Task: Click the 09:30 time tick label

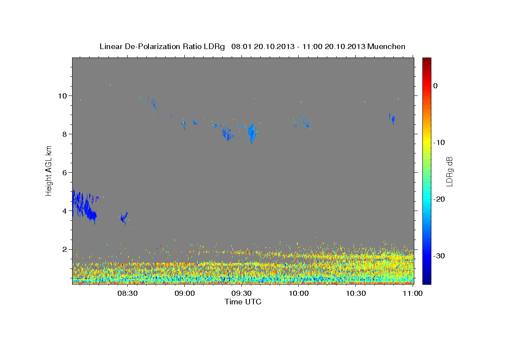Action: (x=241, y=293)
